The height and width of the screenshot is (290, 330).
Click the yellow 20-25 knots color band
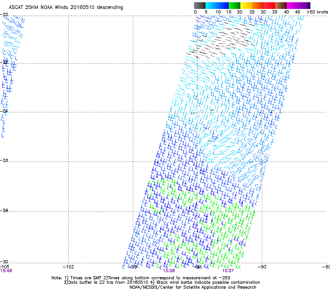point(246,5)
